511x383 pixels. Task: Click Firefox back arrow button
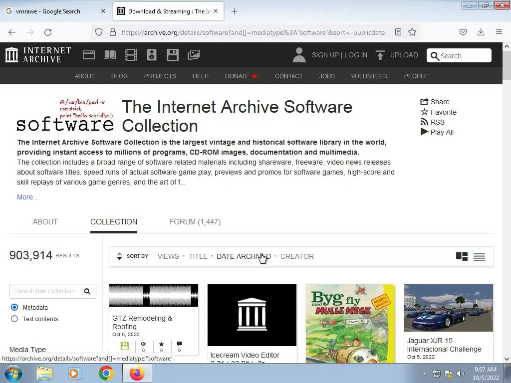(x=12, y=32)
